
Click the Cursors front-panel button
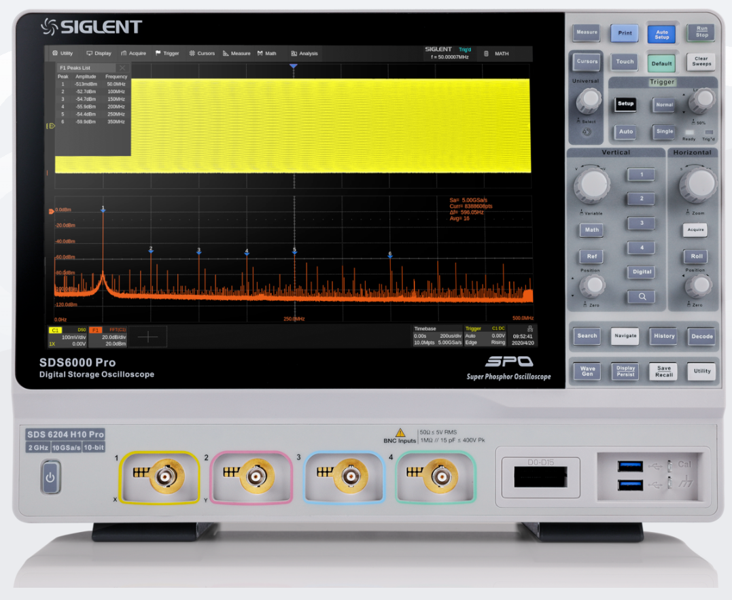(587, 62)
